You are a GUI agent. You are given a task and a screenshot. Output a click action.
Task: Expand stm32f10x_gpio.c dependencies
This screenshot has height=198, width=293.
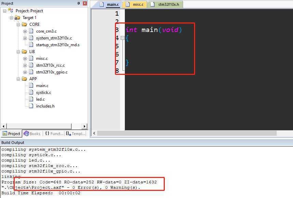pos(25,72)
